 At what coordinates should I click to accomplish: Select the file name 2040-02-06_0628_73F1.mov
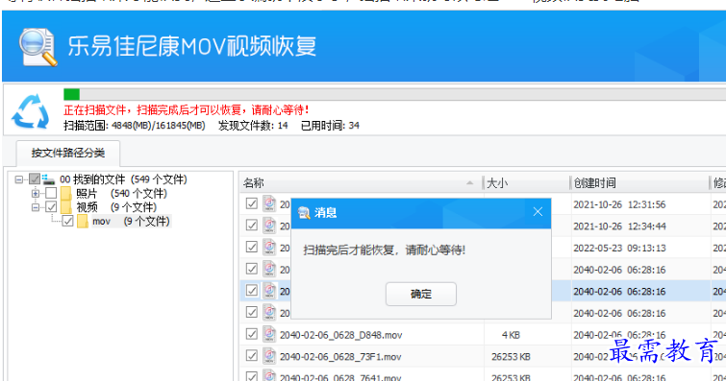[340, 357]
